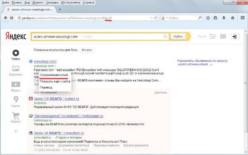Click the 'Показаны результаты для Тулы' text

[x=56, y=50]
